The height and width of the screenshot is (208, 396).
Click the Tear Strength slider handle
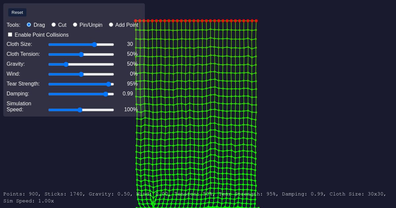[109, 84]
